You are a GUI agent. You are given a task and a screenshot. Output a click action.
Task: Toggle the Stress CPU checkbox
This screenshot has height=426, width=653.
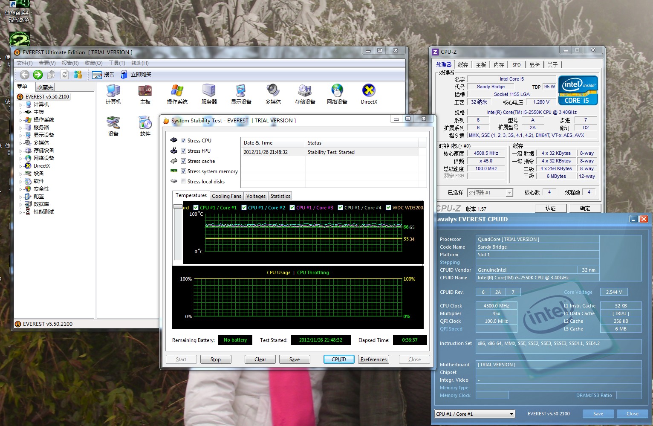tap(183, 141)
